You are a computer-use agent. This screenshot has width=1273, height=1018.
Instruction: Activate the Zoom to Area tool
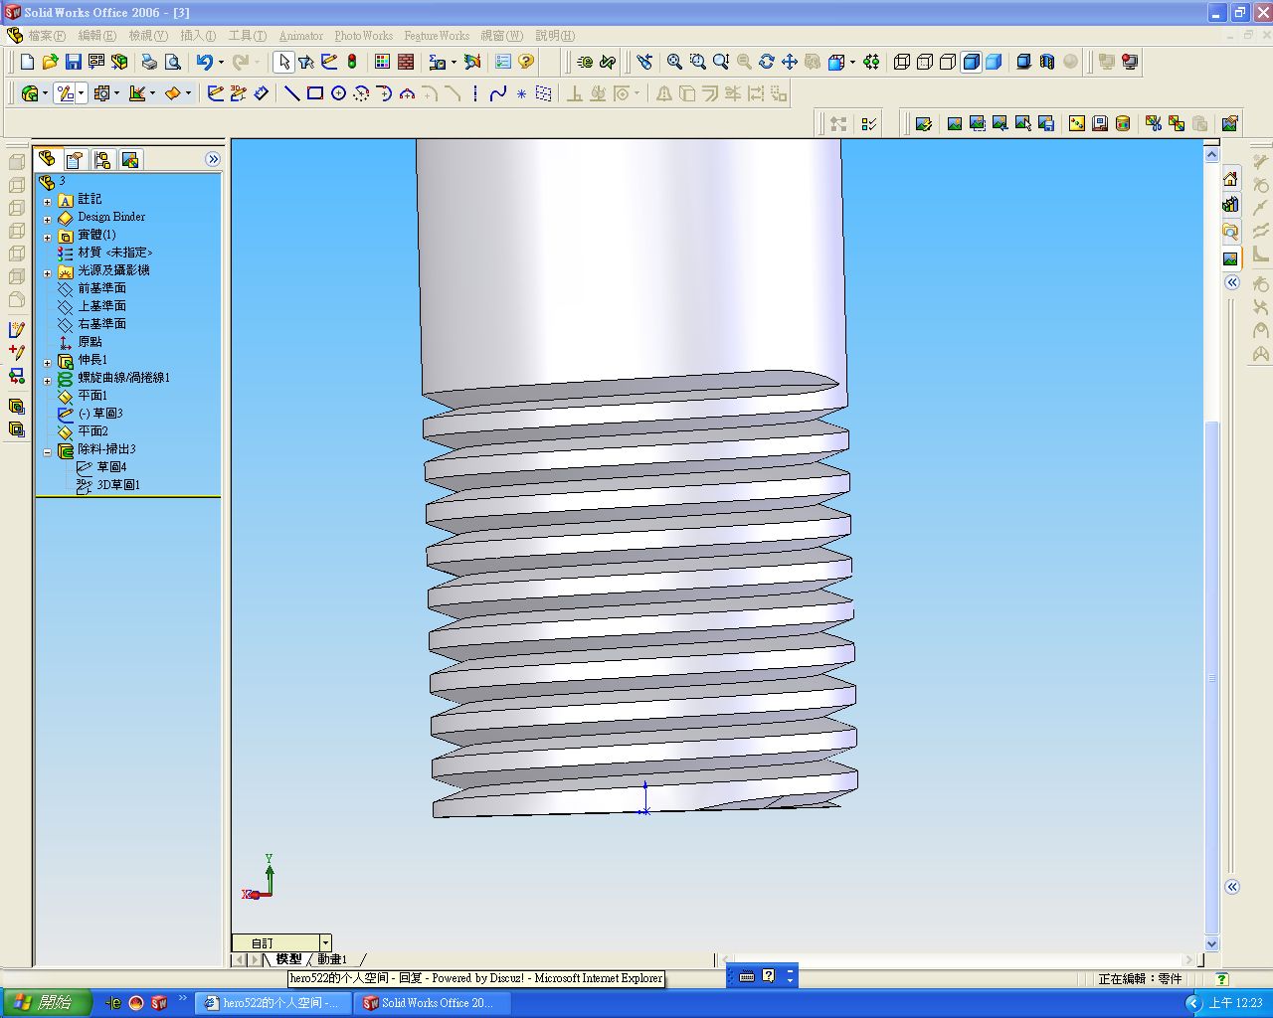pos(697,62)
